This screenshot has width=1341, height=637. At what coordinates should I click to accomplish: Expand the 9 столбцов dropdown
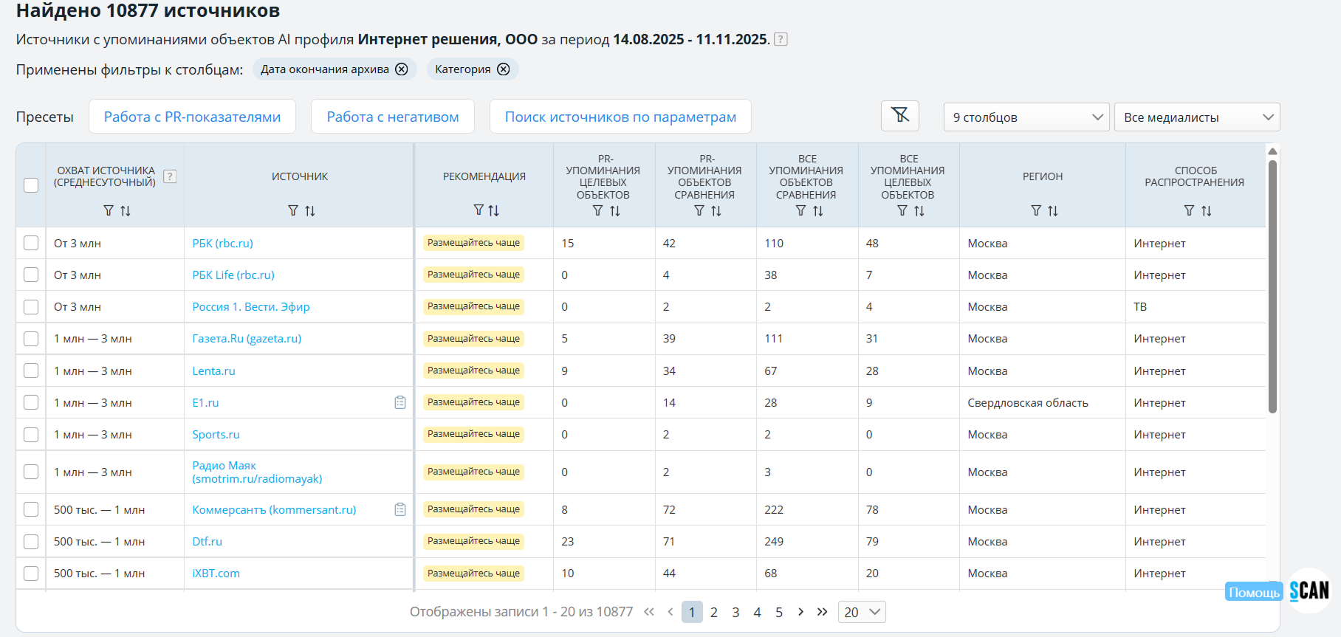pyautogui.click(x=1026, y=117)
